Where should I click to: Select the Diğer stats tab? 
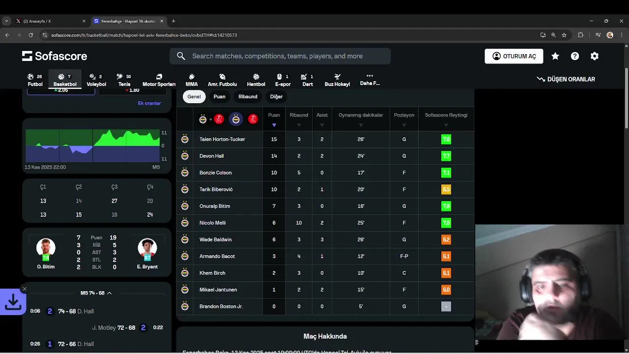tap(276, 96)
